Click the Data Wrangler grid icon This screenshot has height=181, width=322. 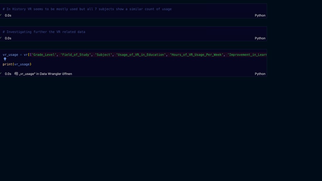pyautogui.click(x=16, y=74)
